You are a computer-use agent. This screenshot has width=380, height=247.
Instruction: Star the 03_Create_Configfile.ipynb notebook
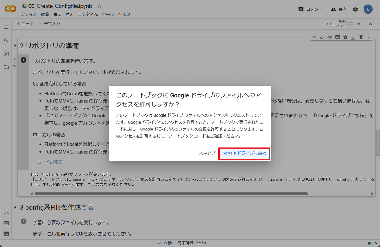(99, 6)
